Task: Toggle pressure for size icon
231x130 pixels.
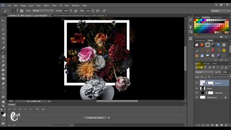Action: click(x=104, y=11)
